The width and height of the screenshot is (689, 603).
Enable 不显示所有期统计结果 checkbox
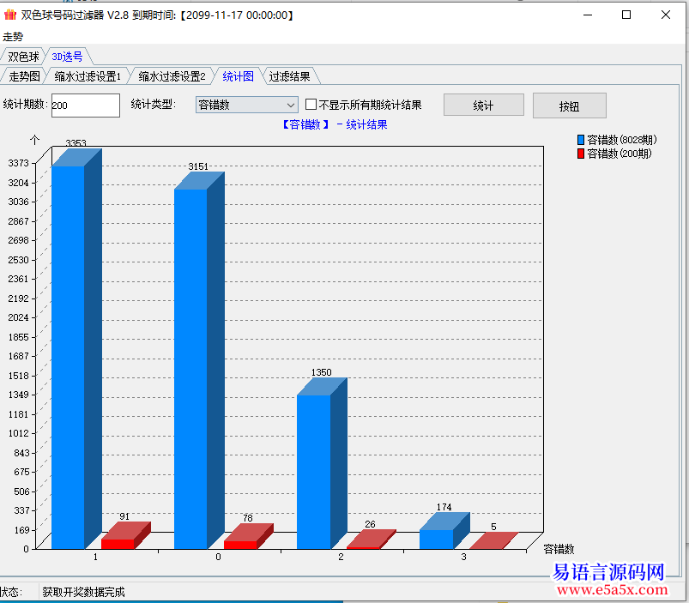coord(312,106)
